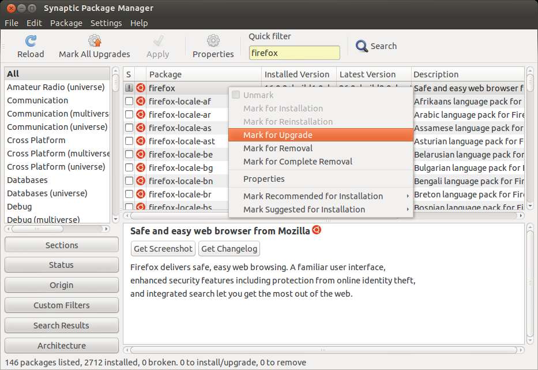Show the Sections filter view
Viewport: 538px width, 370px height.
(x=62, y=245)
